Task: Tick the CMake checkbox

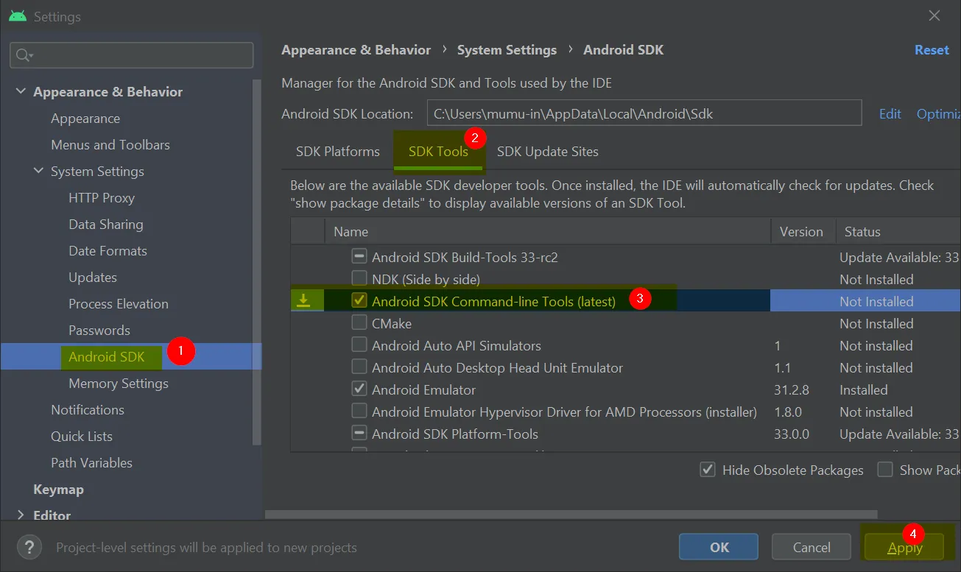Action: coord(359,322)
